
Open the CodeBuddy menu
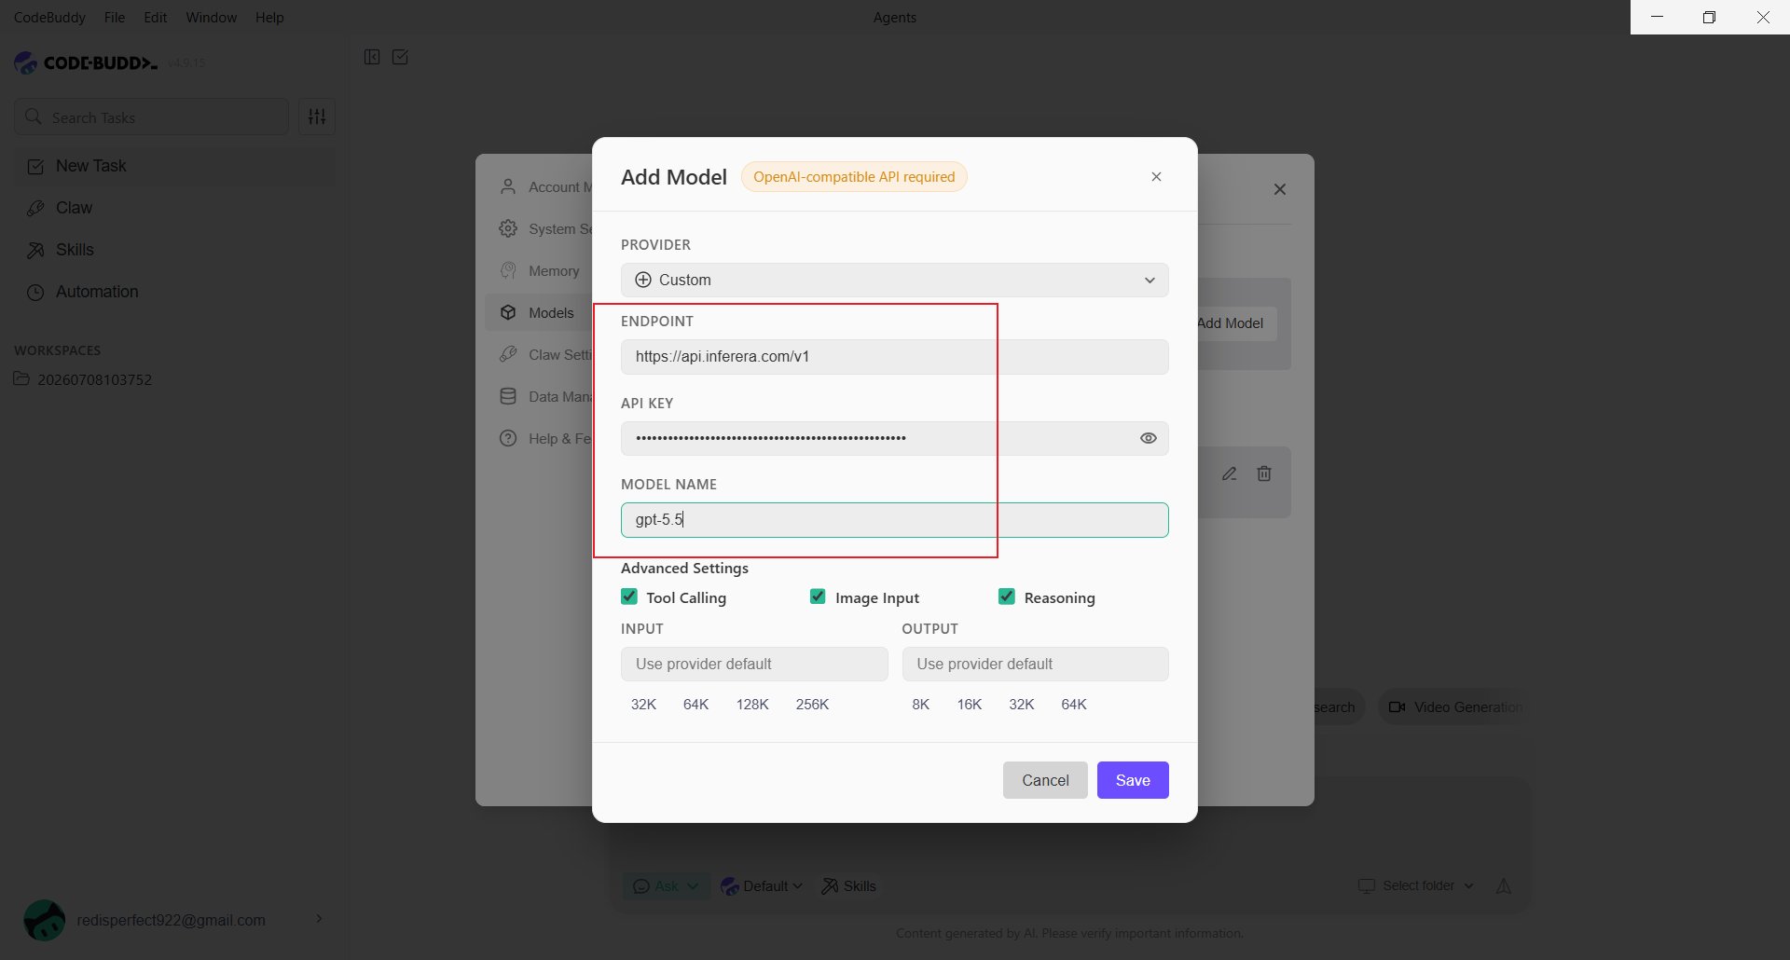click(49, 17)
